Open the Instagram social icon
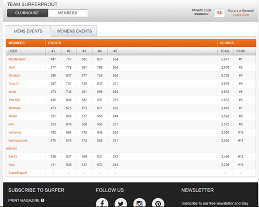259x207 pixels. (x=140, y=203)
